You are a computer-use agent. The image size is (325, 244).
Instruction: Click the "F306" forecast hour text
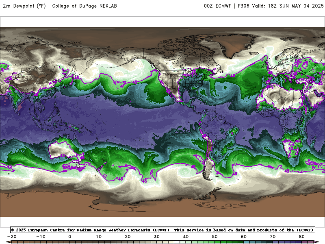click(243, 6)
